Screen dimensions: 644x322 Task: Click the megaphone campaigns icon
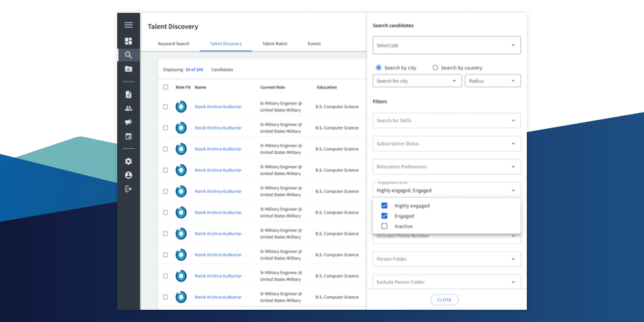128,122
